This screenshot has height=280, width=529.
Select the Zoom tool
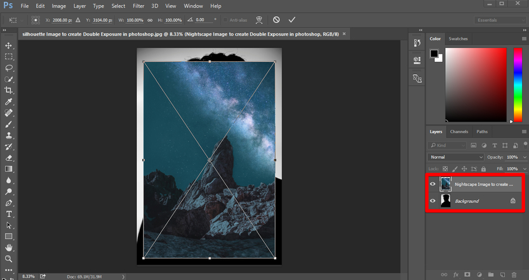tap(9, 259)
